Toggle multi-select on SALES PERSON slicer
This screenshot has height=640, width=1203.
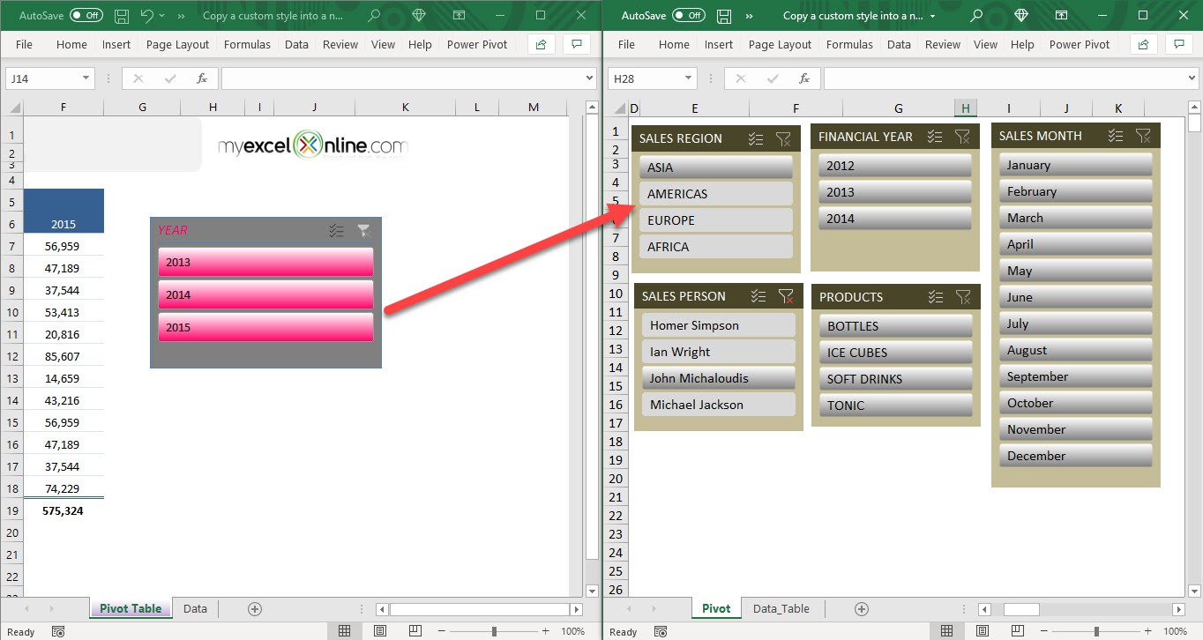758,296
